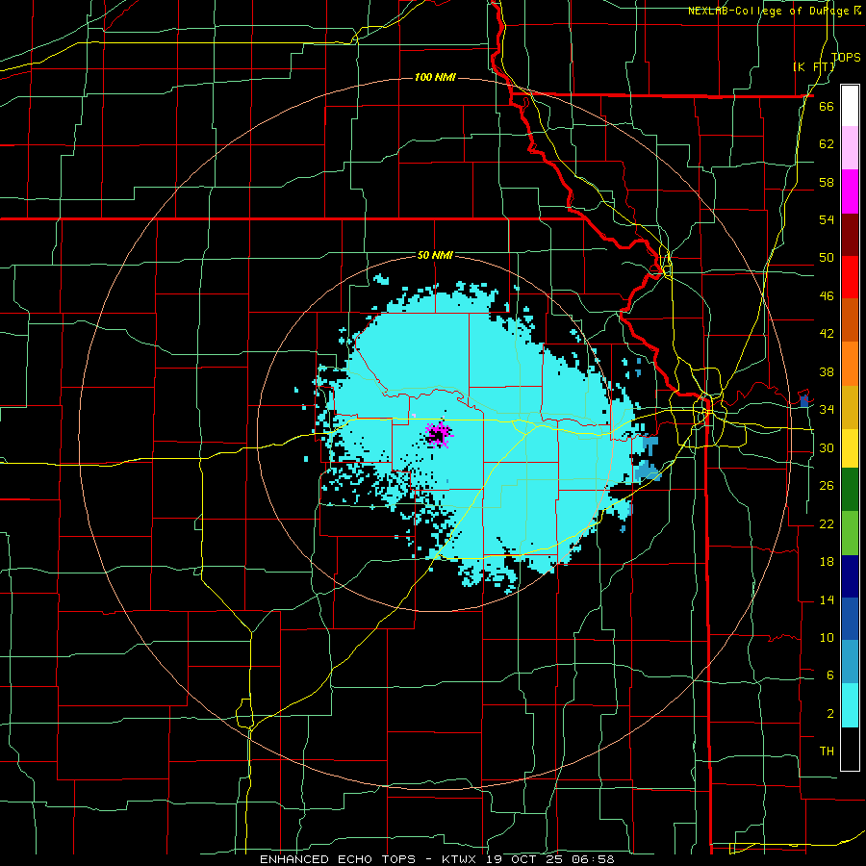Click the "50 NMI" range ring label
This screenshot has width=866, height=866.
pos(435,255)
